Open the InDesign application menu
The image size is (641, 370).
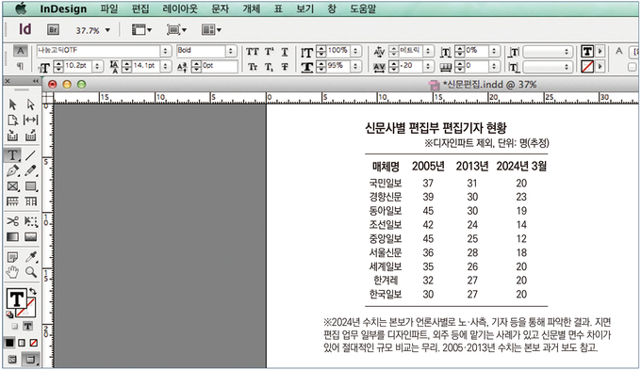pyautogui.click(x=63, y=8)
